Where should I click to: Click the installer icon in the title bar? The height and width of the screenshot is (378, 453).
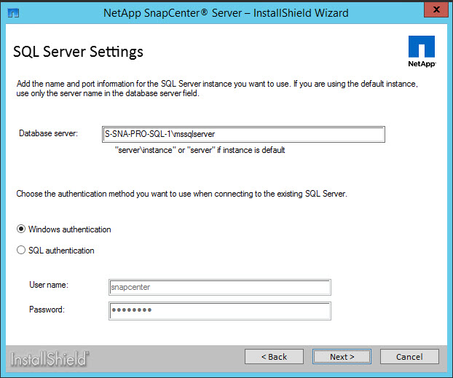(13, 13)
